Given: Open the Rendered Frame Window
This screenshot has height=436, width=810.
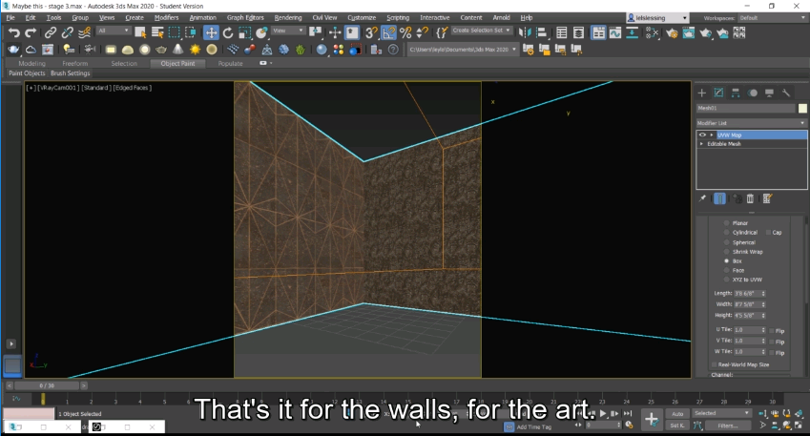Looking at the screenshot, I should tap(689, 33).
